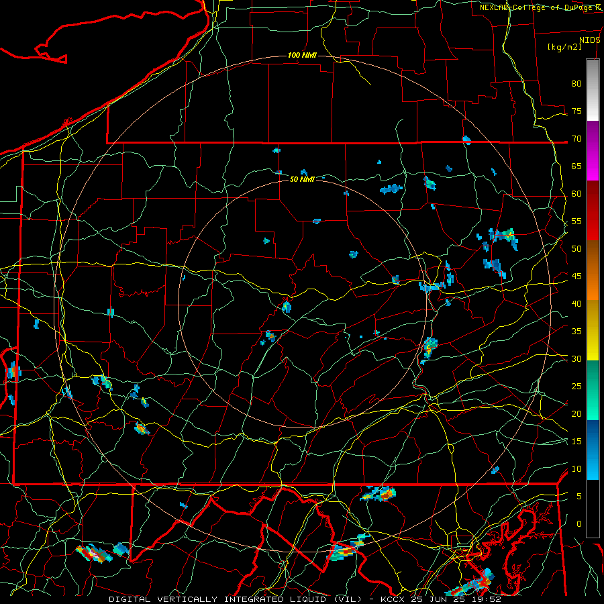Viewport: 604px width, 604px height.
Task: Click the green segment of the color bar
Action: click(x=593, y=390)
